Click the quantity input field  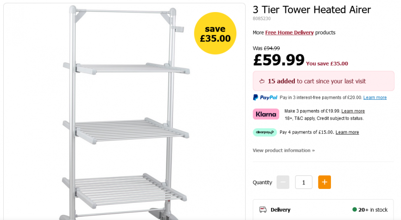[x=304, y=182]
